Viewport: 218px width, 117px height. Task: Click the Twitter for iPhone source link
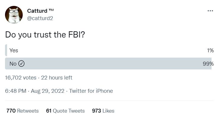(x=91, y=91)
